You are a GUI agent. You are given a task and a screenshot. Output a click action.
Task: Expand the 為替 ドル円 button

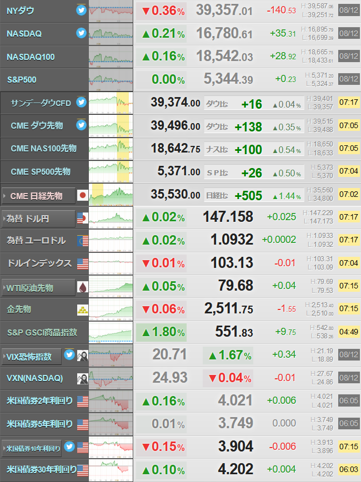point(38,219)
